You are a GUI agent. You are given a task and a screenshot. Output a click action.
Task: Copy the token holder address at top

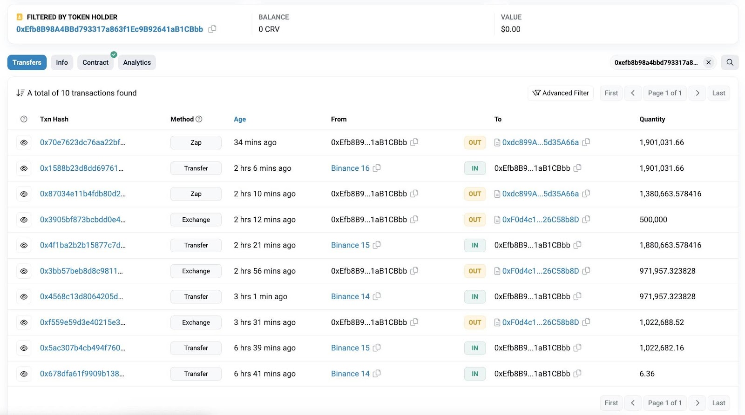(x=212, y=29)
